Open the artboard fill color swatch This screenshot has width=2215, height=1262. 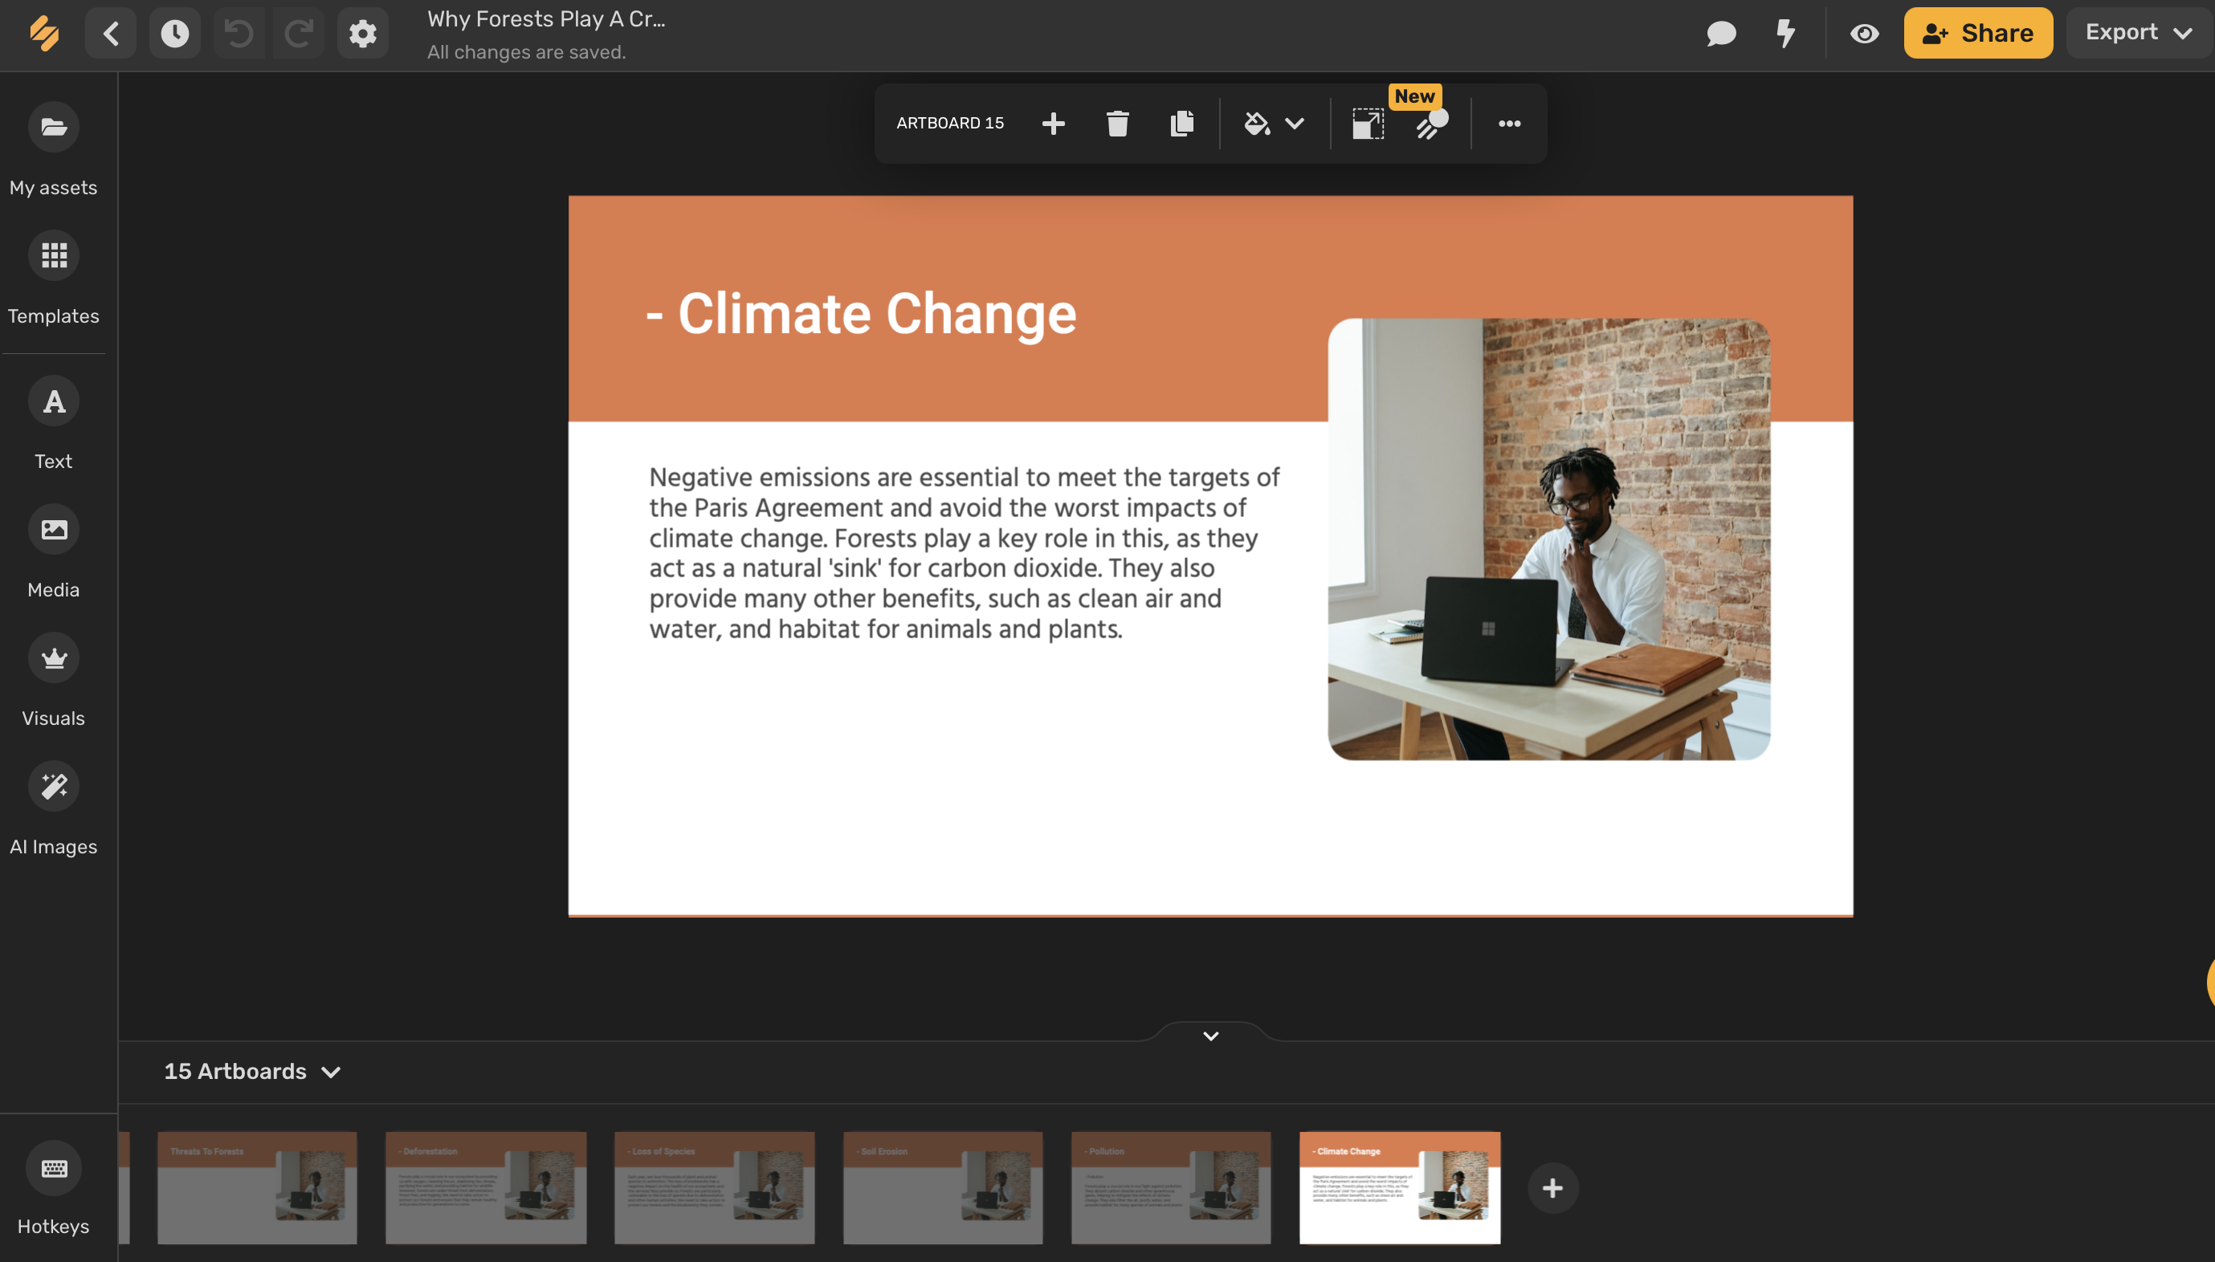pyautogui.click(x=1256, y=123)
